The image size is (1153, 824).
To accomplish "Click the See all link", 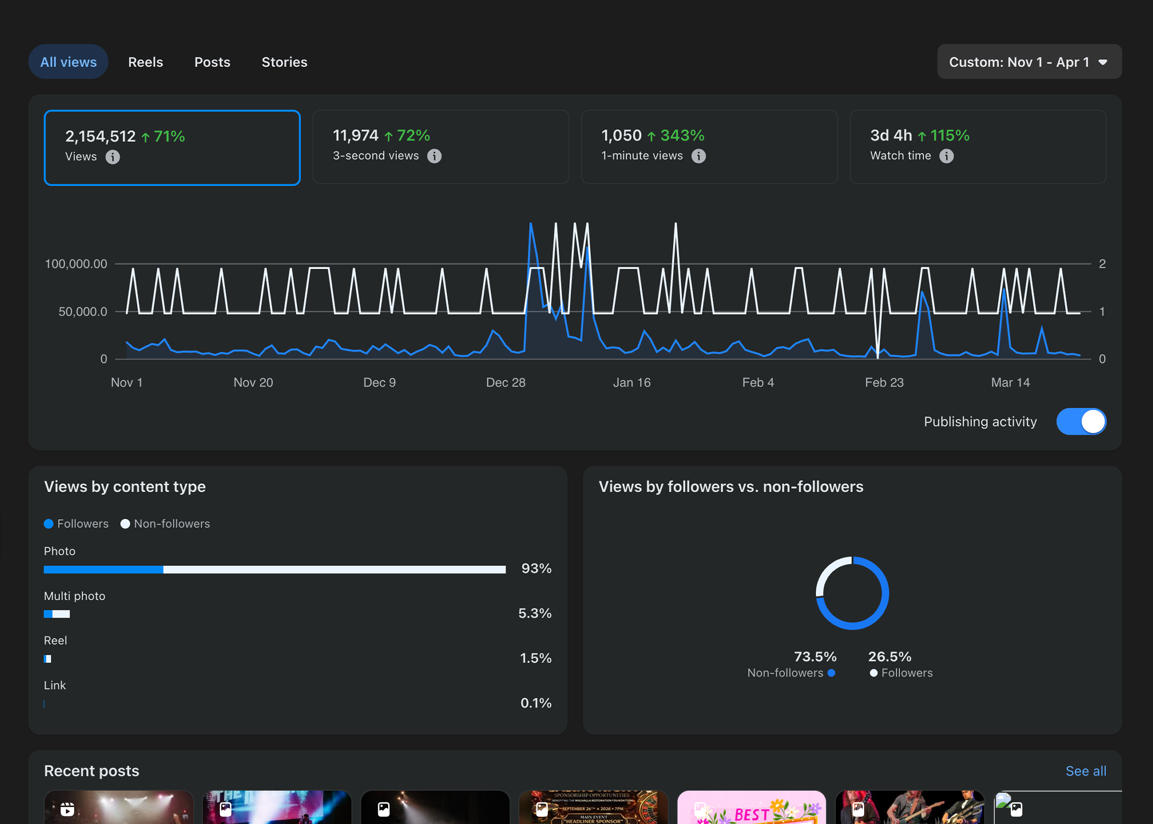I will pos(1085,771).
